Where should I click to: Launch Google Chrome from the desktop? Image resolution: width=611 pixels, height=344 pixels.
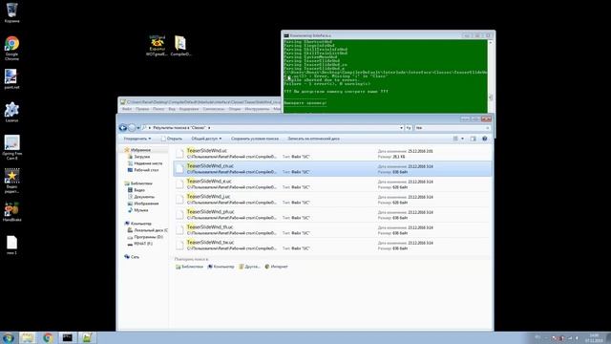[11, 48]
